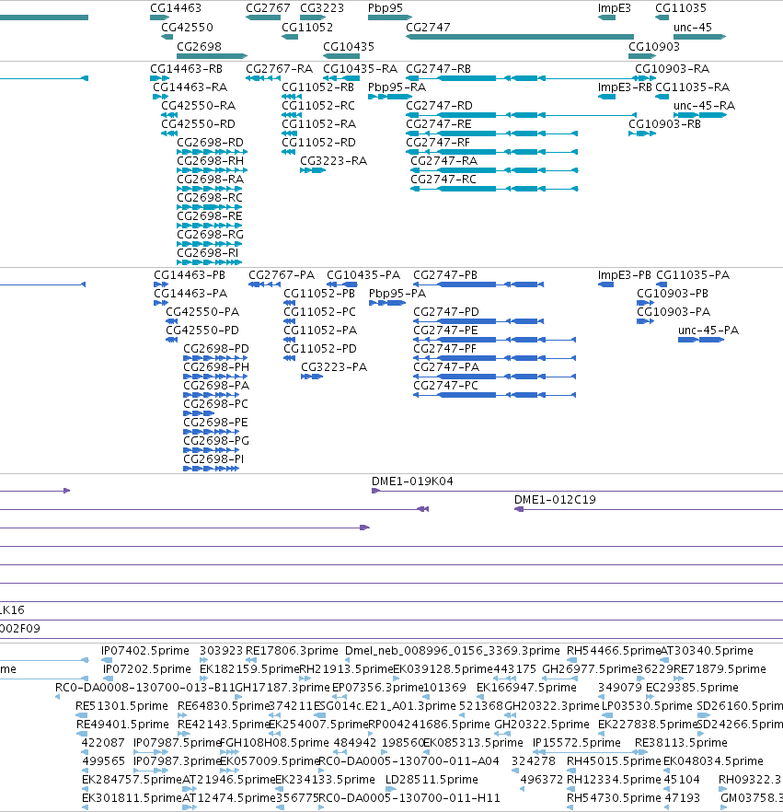Viewport: 783px width, 812px height.
Task: Open EST RC0-DA0005-130700-011-H11
Action: (x=409, y=798)
